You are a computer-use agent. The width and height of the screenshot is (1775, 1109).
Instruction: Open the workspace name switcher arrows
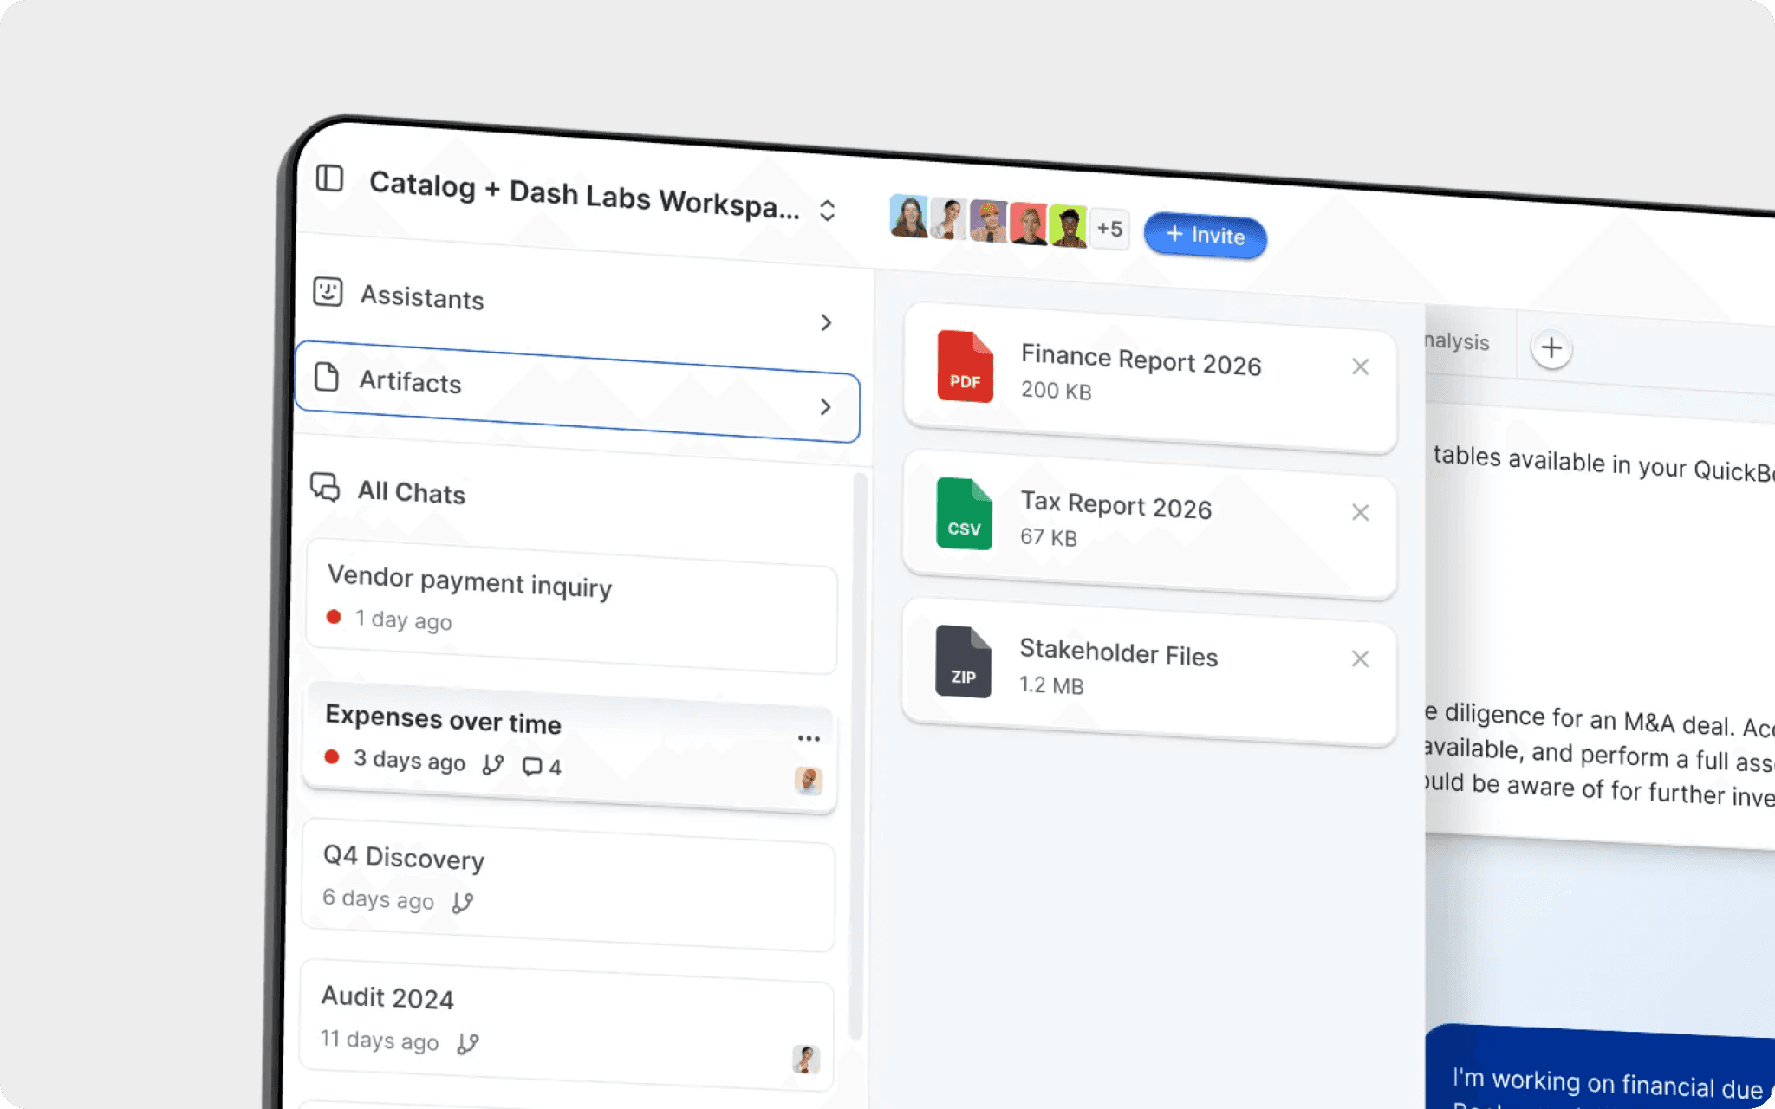coord(827,211)
